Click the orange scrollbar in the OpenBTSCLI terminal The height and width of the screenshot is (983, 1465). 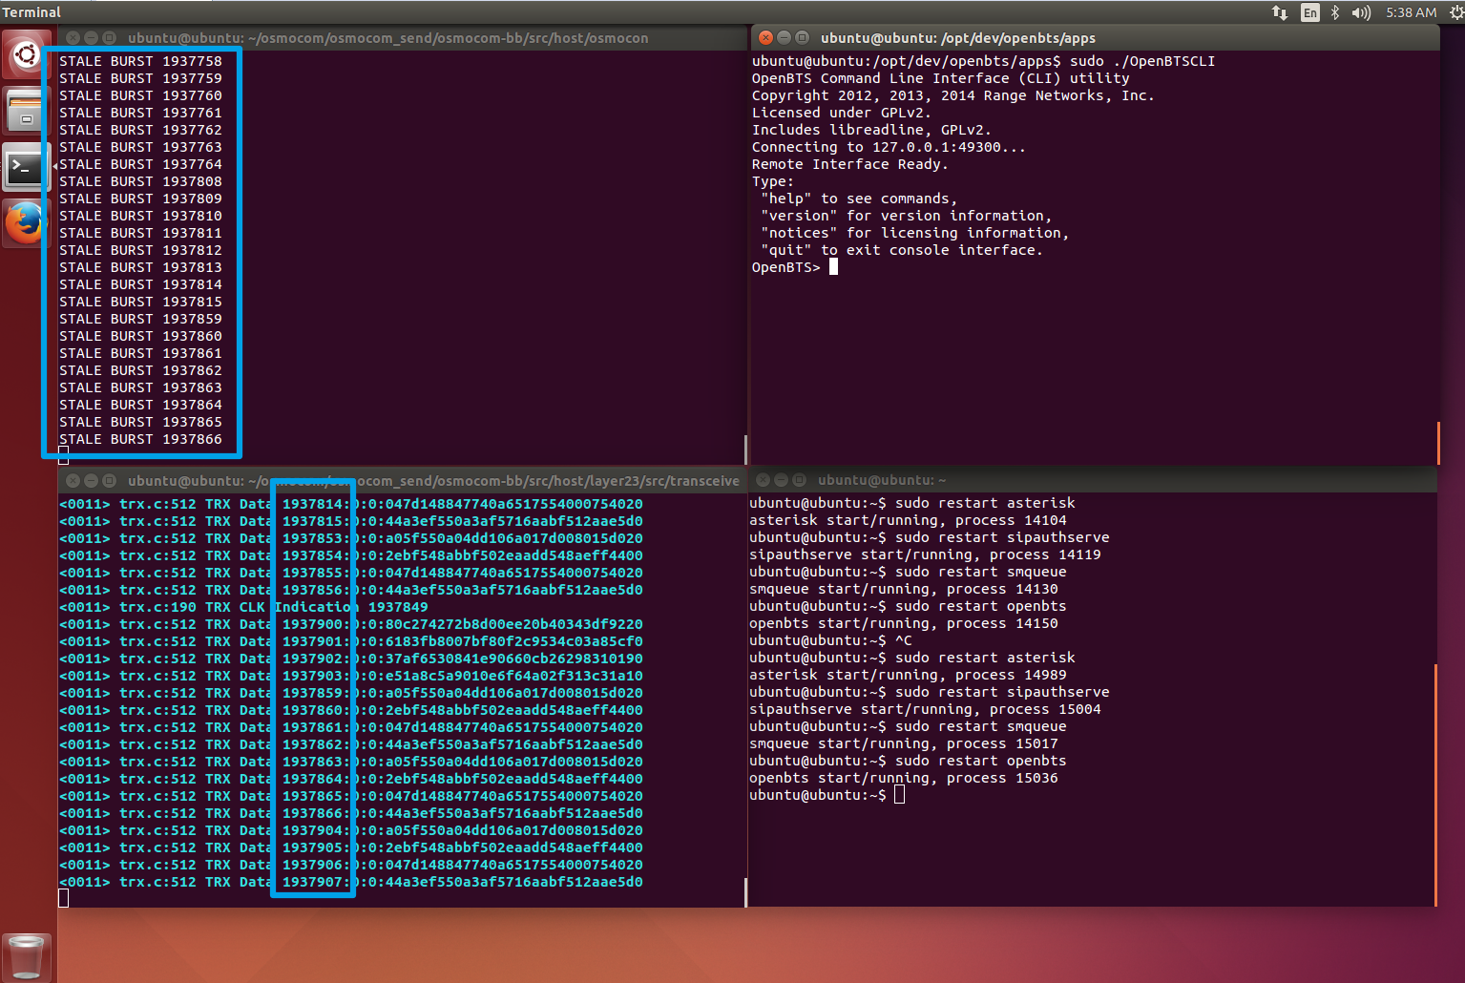coord(1437,444)
